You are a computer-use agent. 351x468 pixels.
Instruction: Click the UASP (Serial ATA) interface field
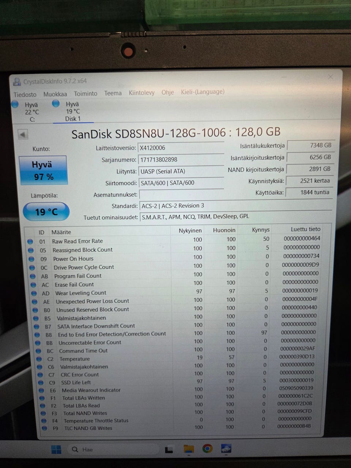pos(181,171)
